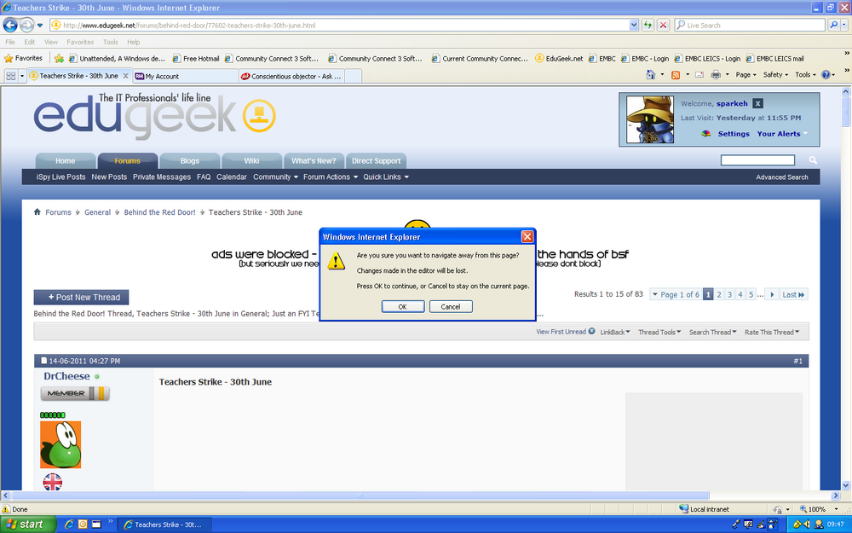Viewport: 852px width, 533px height.
Task: Open the Page 1 of 6 dropdown
Action: (x=676, y=295)
